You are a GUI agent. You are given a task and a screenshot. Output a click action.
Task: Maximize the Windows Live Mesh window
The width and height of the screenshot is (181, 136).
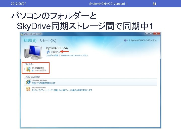coord(151,33)
